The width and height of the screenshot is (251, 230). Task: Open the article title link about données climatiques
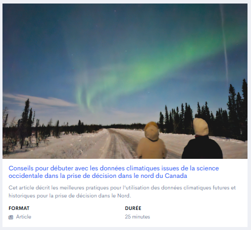(x=113, y=172)
